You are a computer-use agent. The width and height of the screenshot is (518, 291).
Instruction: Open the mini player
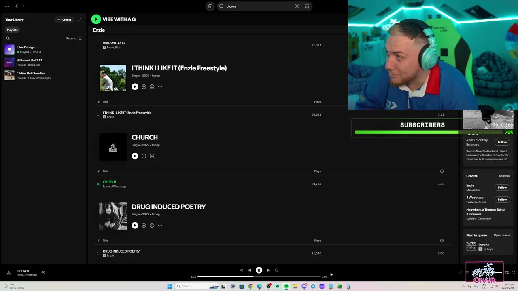[x=507, y=273]
